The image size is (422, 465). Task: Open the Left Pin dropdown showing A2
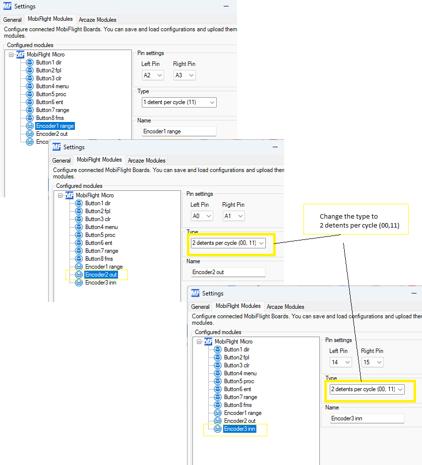pos(153,75)
